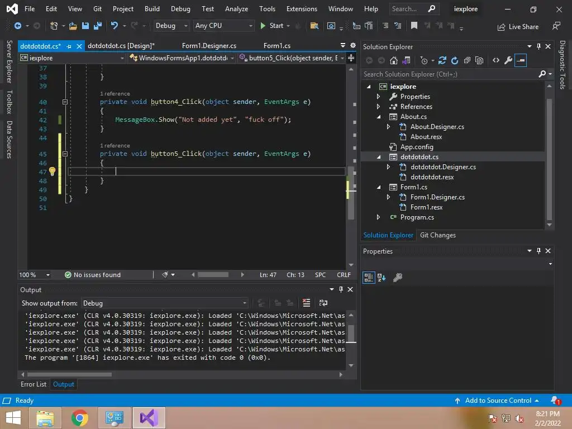Toggle Categorized view in Properties panel
Screen dimensions: 572x429
coord(369,278)
